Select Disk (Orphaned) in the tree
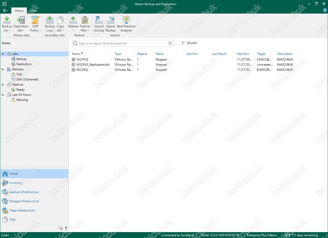The image size is (328, 238). point(27,79)
